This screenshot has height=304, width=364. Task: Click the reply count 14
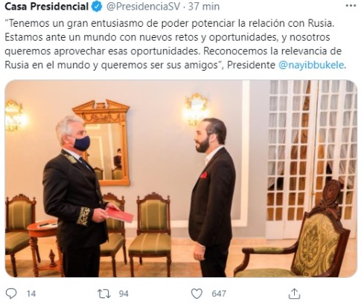coord(31,294)
